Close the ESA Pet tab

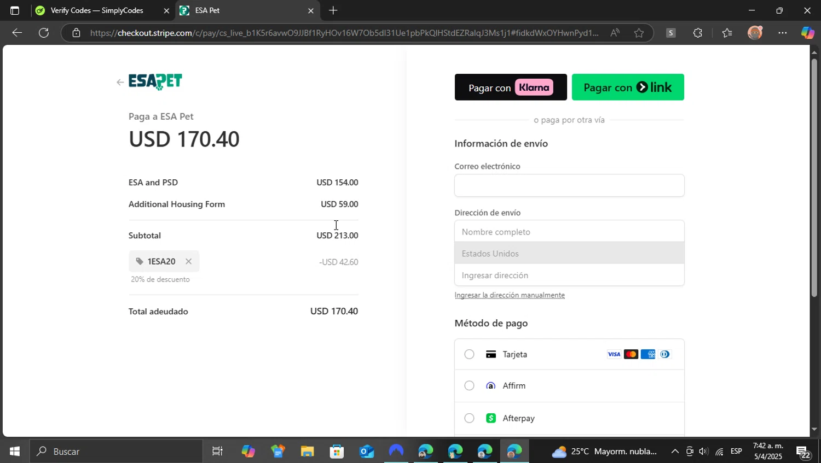tap(311, 10)
